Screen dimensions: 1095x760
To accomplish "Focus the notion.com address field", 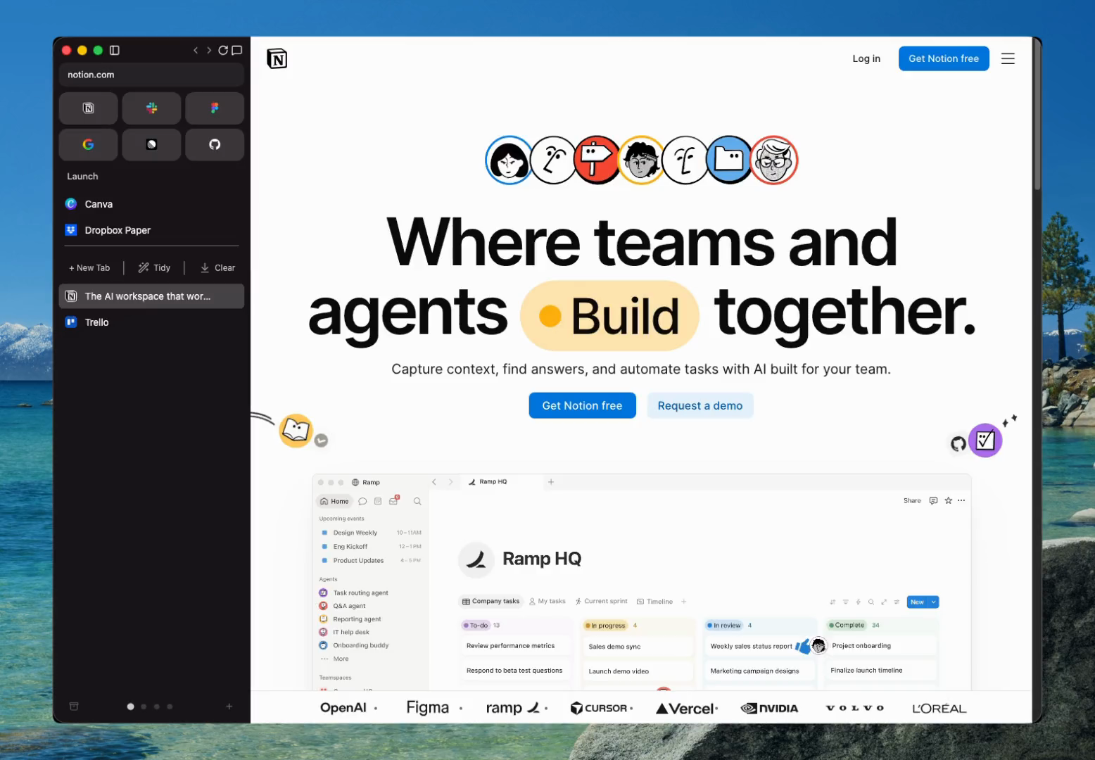I will click(x=151, y=75).
